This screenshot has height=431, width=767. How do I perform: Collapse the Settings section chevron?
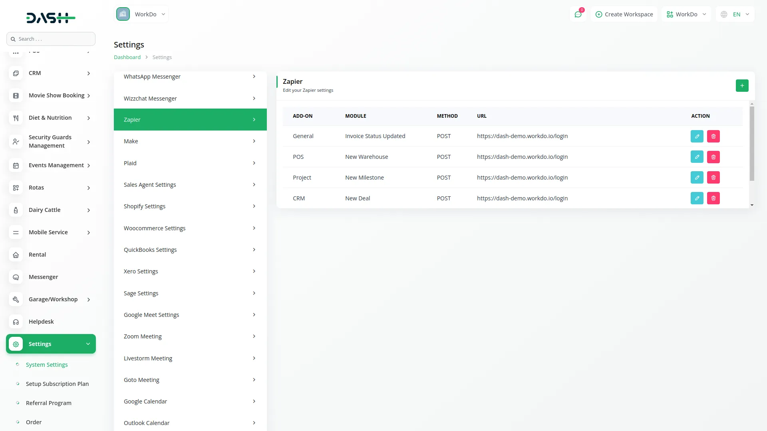point(88,344)
